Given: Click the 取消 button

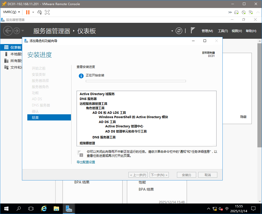Looking at the screenshot, I should [x=208, y=175].
